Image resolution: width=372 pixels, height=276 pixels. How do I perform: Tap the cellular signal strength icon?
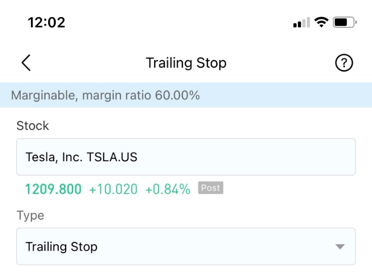coord(302,22)
